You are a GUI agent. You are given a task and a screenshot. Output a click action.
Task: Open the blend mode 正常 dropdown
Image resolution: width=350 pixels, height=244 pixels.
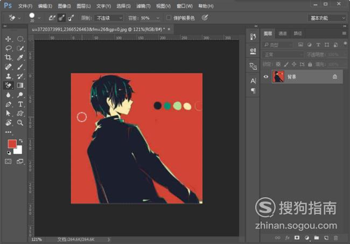coord(283,54)
